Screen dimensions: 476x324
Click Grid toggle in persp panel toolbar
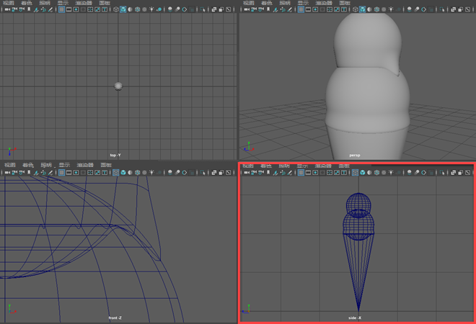301,9
